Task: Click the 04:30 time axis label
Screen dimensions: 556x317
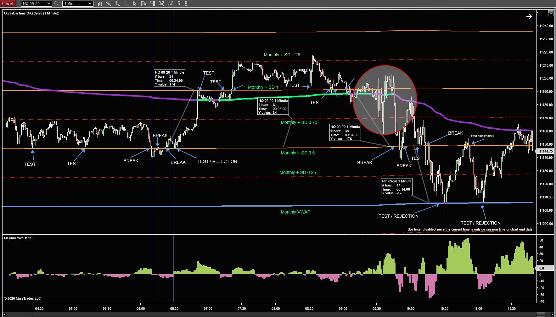Action: [x=39, y=309]
